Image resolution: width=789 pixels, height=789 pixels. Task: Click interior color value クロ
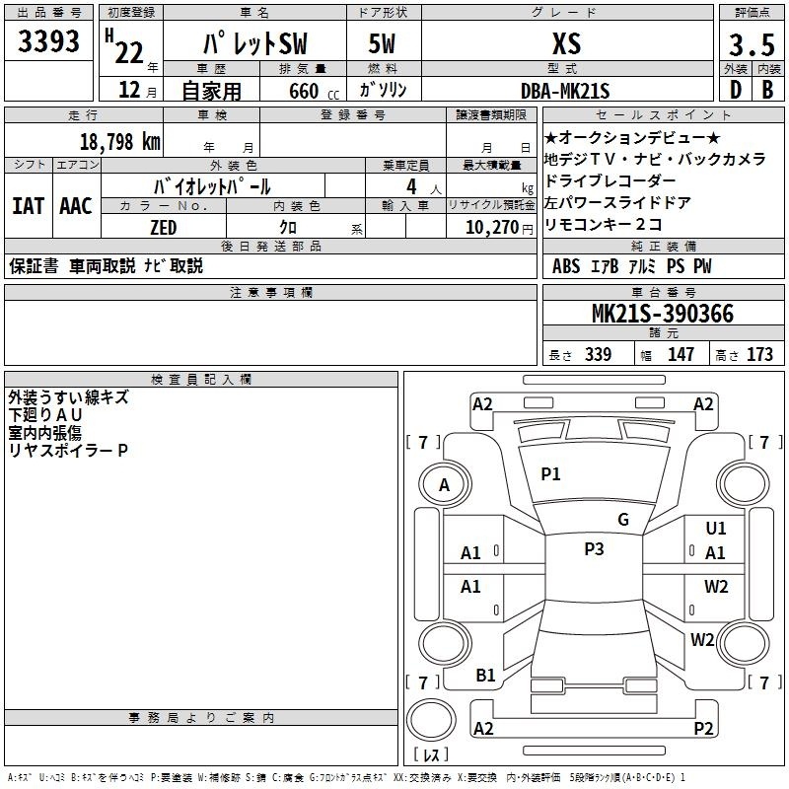[x=288, y=228]
